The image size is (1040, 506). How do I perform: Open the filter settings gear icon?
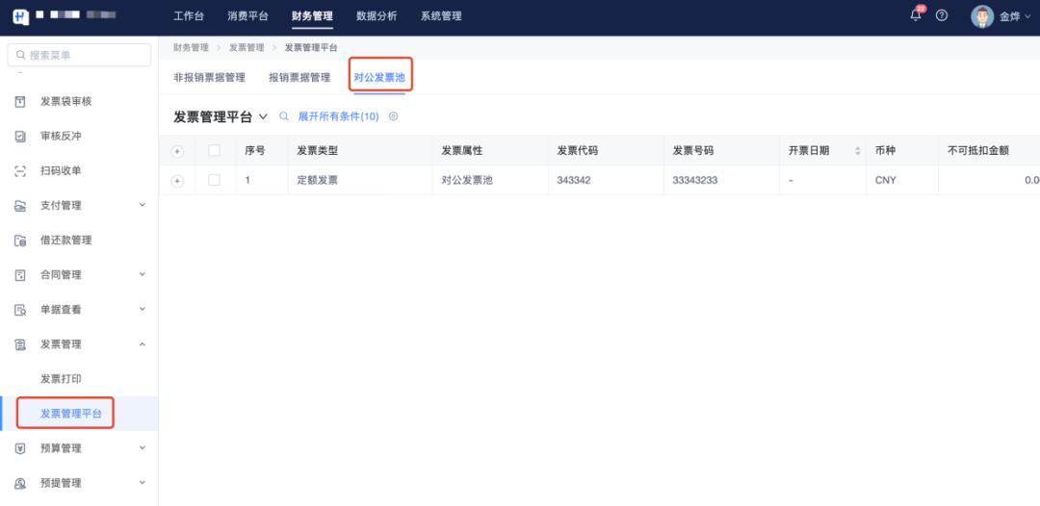(x=393, y=115)
